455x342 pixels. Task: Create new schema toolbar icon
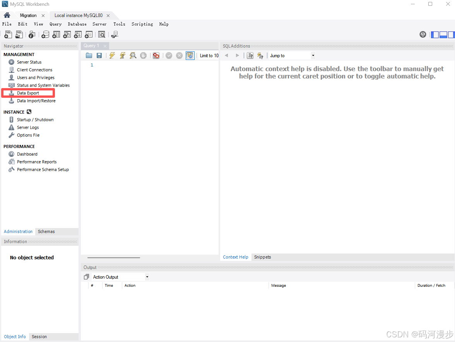point(45,34)
